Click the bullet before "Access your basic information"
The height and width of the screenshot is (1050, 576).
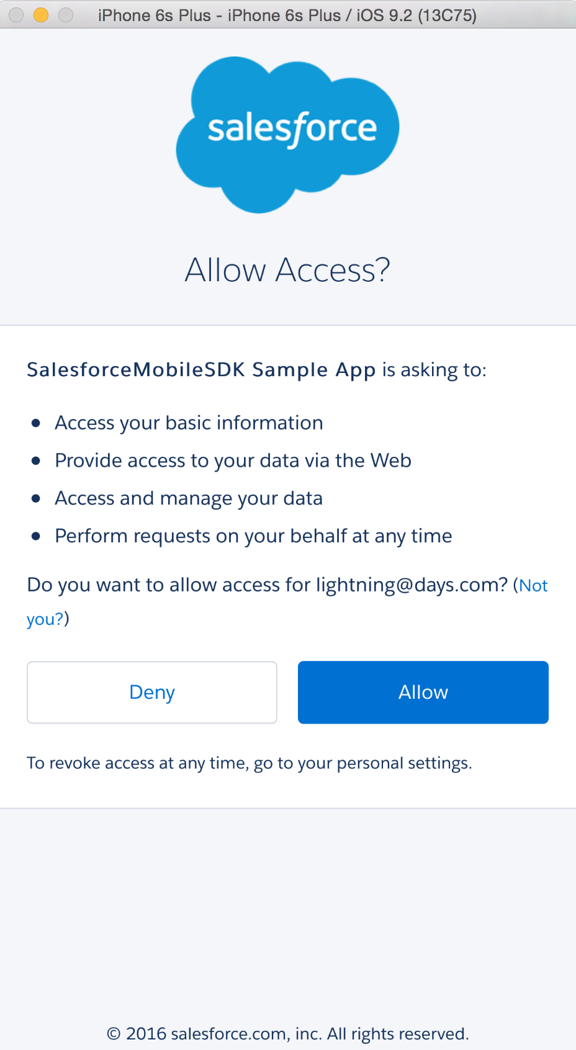pos(36,423)
